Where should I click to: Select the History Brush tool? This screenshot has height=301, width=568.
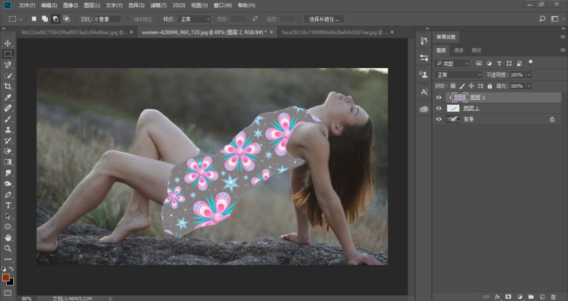tap(7, 141)
